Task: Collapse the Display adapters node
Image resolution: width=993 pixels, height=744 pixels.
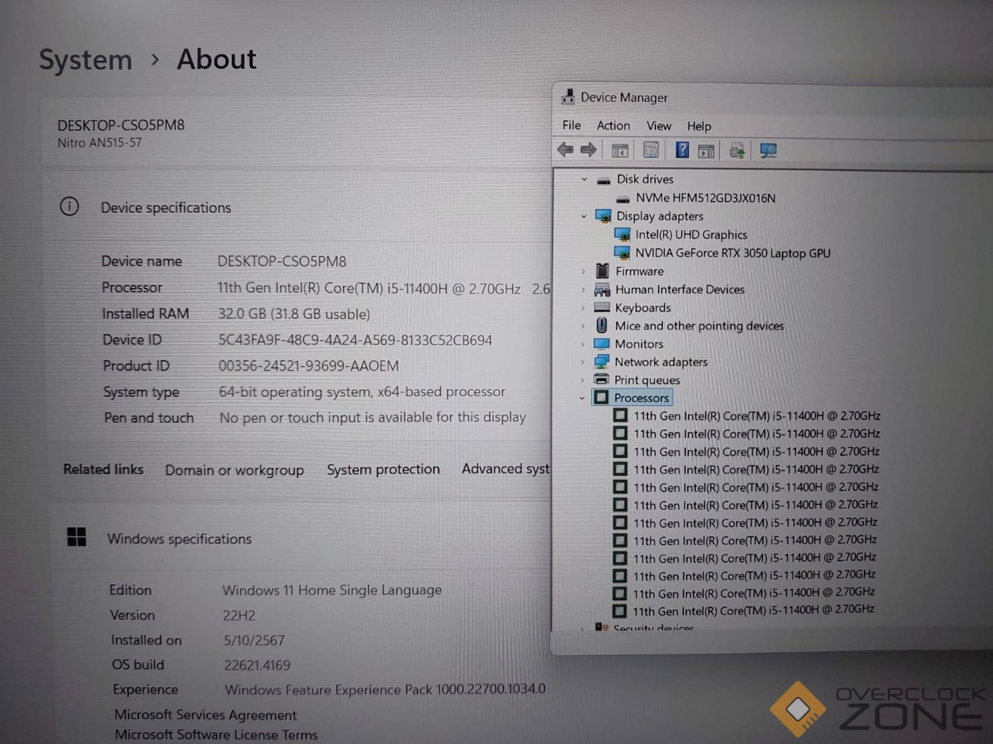Action: coord(584,216)
